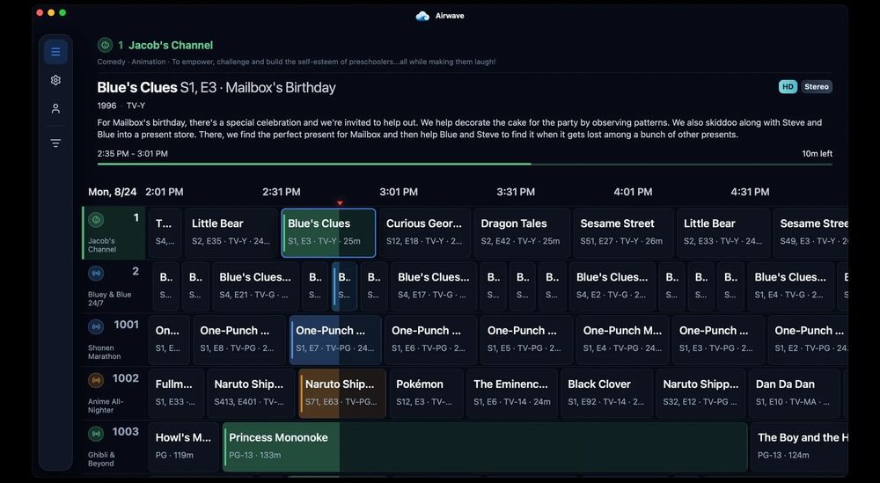Click the 2:01 PM time header
The image size is (880, 483).
(165, 192)
